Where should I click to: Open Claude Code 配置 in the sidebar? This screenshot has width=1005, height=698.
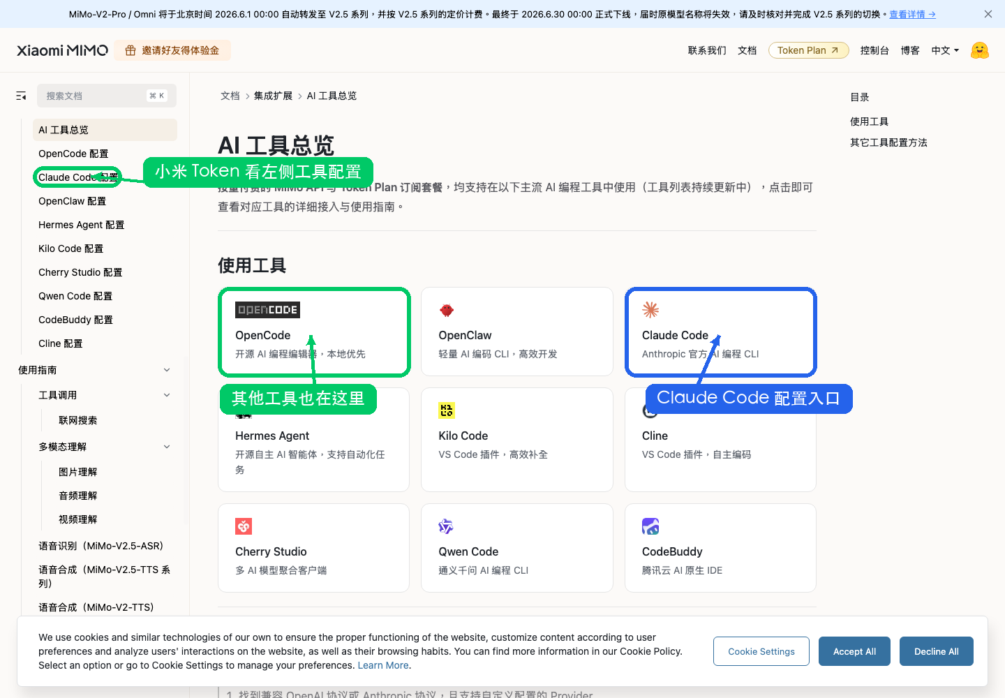[x=78, y=177]
